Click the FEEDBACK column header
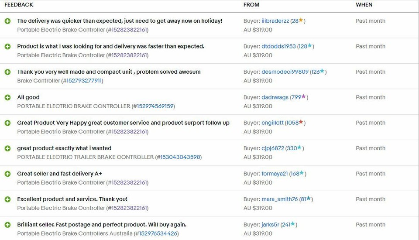419x240 pixels. [x=19, y=5]
